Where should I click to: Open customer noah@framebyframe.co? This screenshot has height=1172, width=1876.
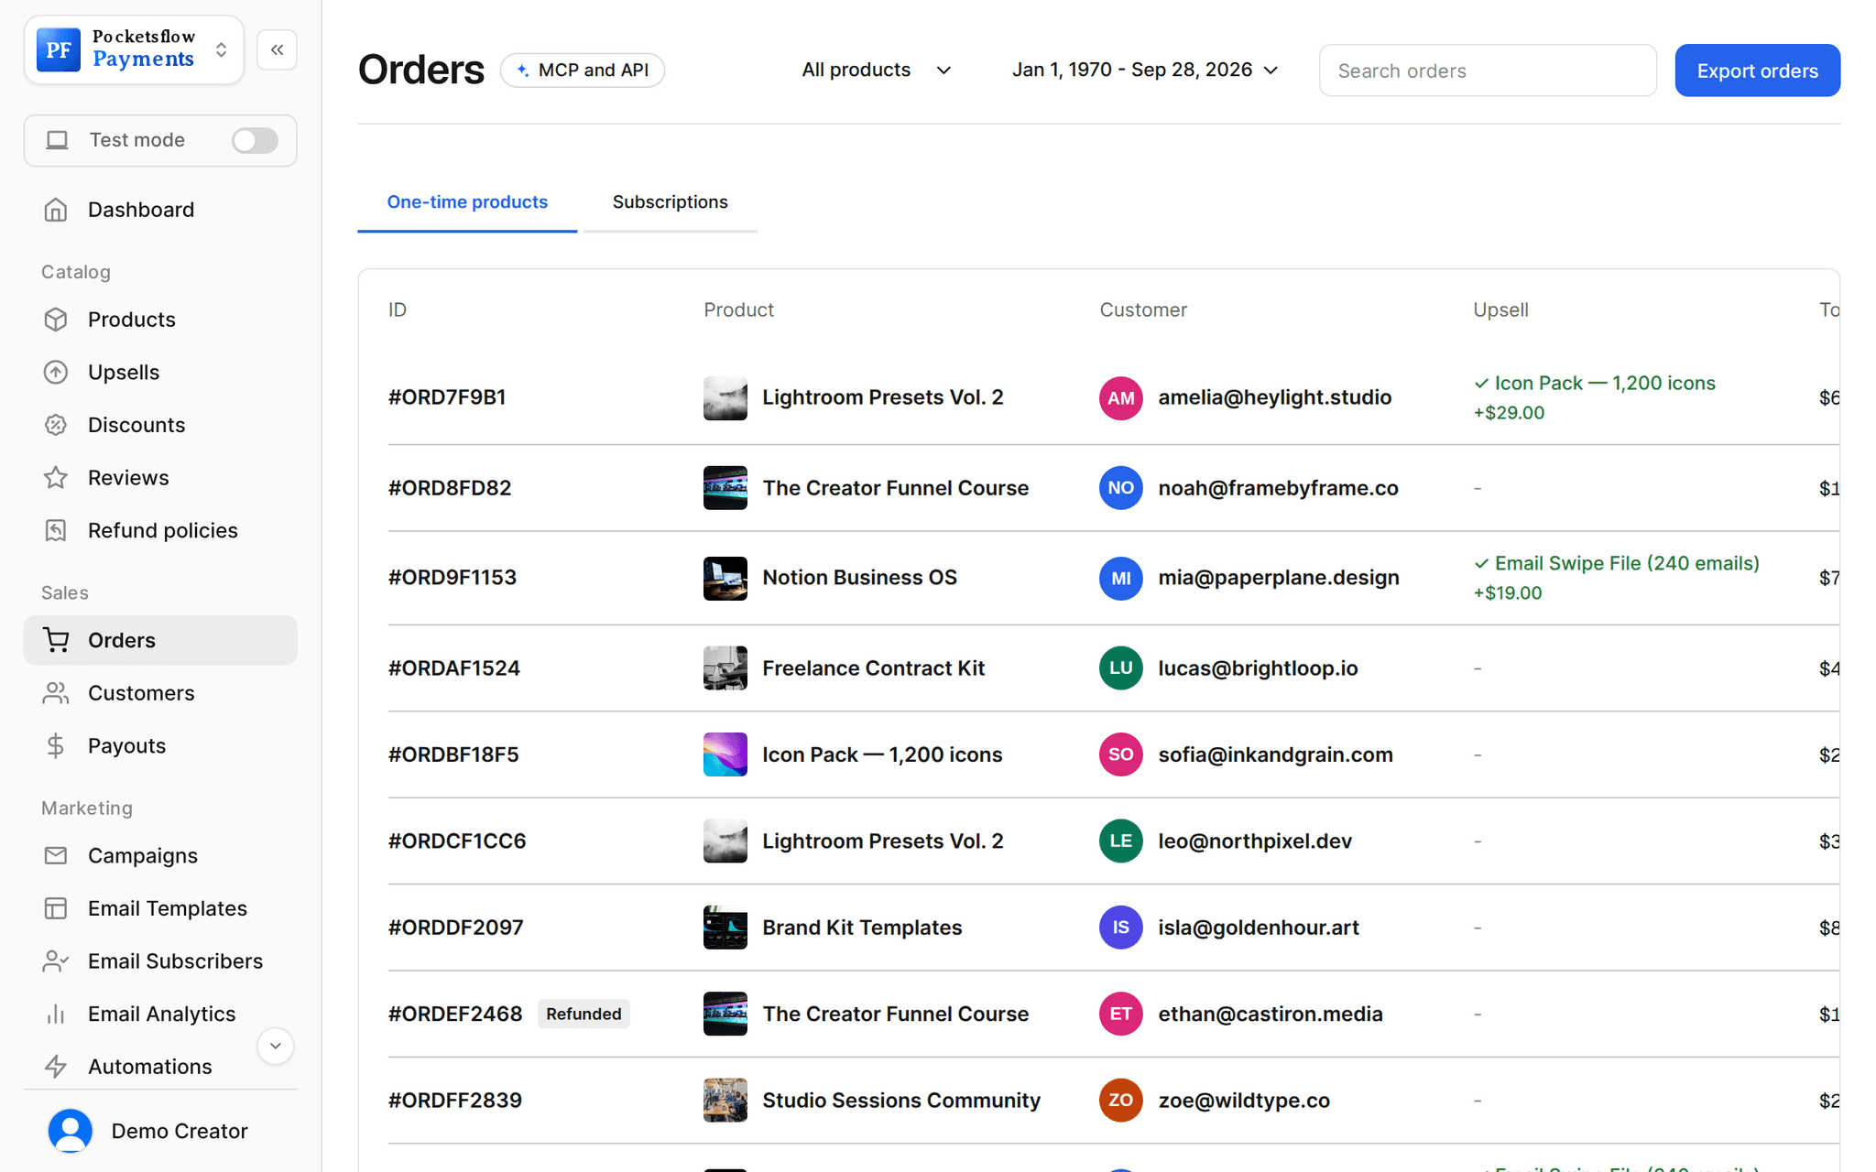(x=1278, y=488)
